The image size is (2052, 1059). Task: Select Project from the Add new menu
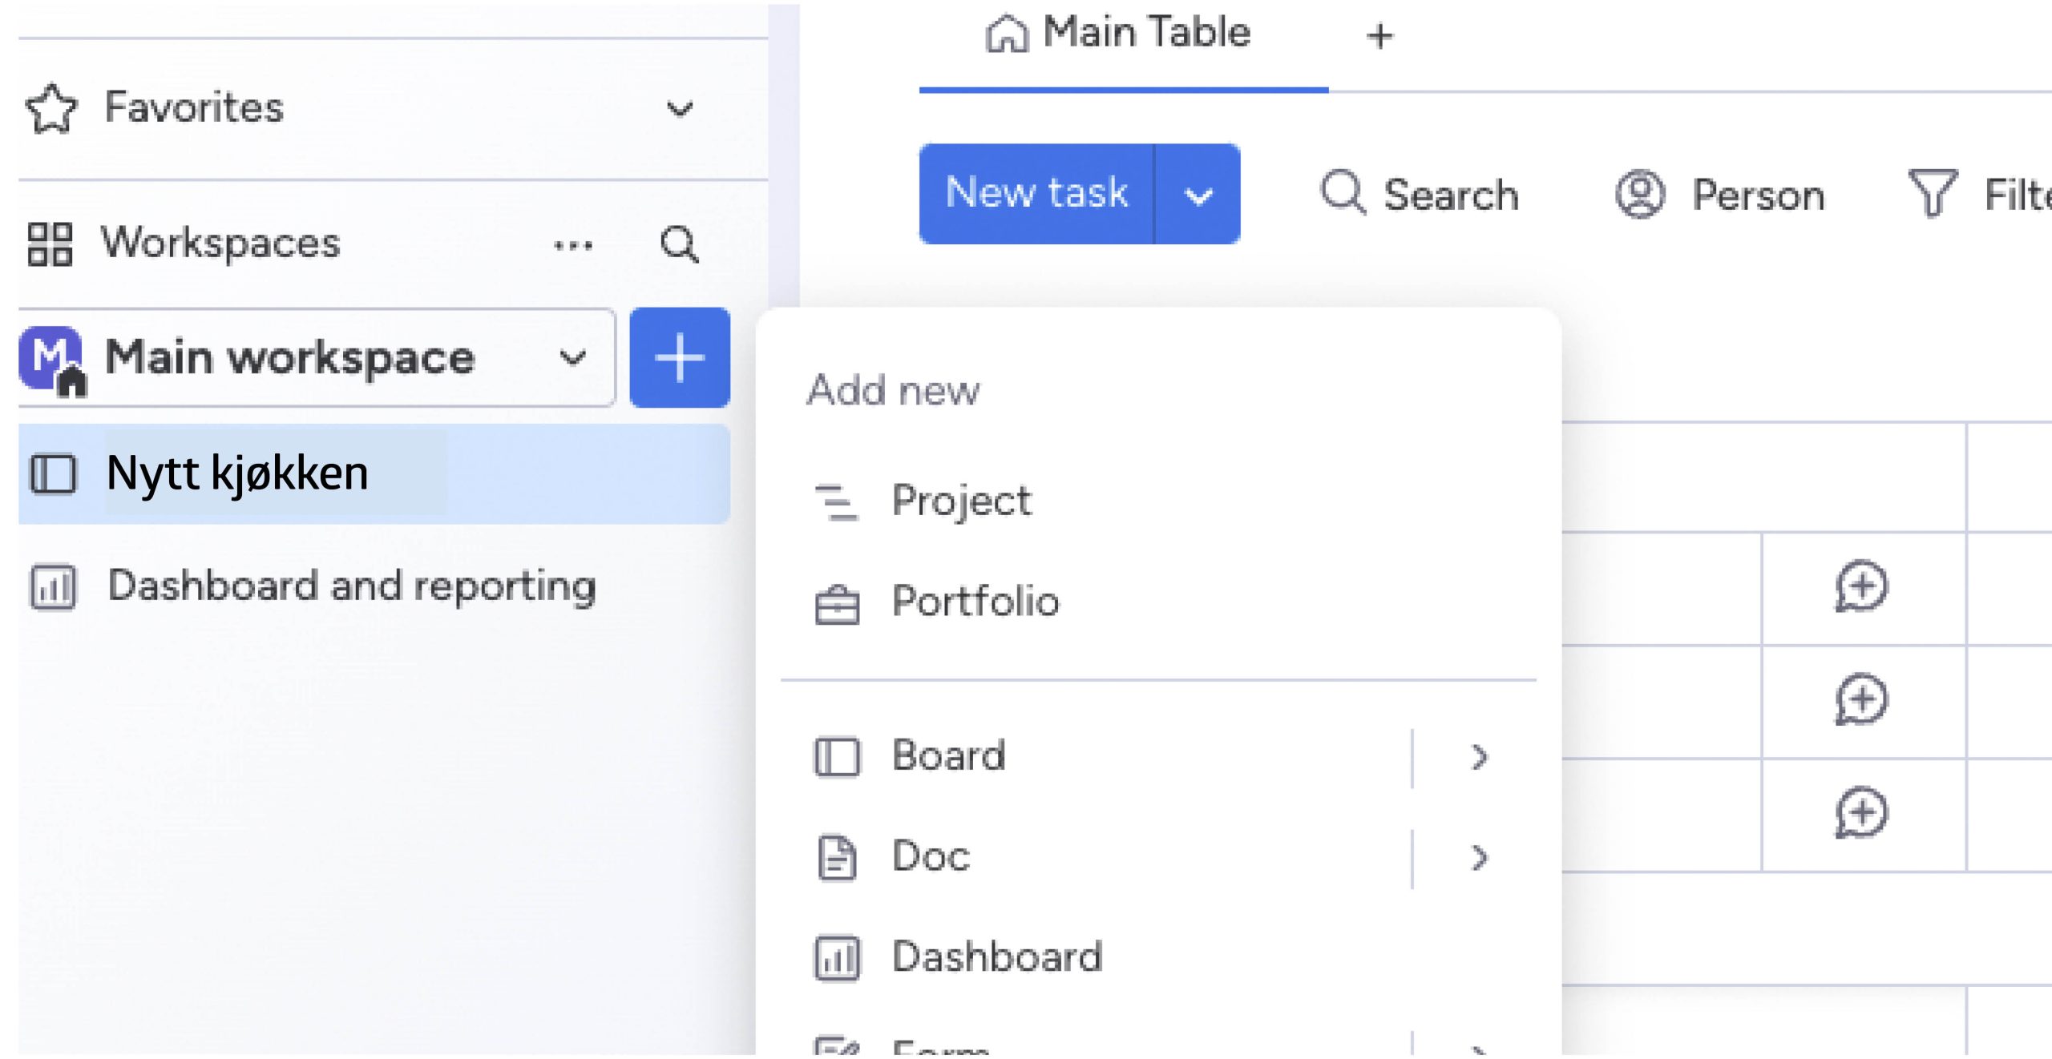pyautogui.click(x=961, y=502)
